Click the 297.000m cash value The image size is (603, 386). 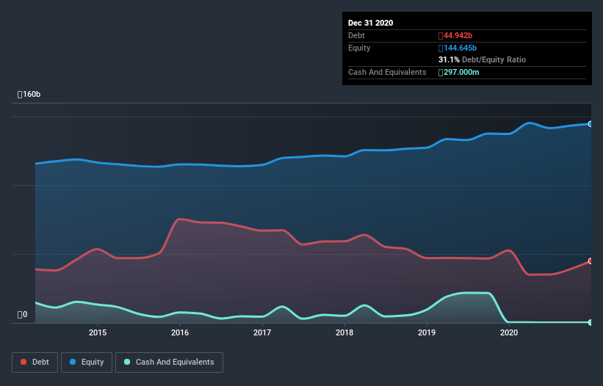click(459, 72)
